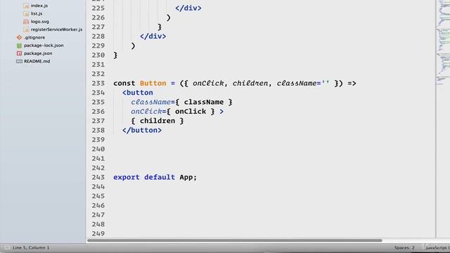
Task: Click the horizontal scrollbar of the editor
Action: point(234,240)
